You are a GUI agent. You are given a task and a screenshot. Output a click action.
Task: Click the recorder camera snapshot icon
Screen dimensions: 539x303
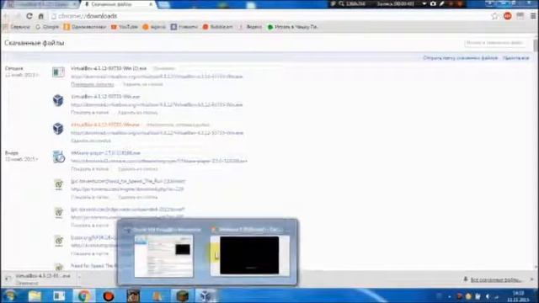(433, 3)
